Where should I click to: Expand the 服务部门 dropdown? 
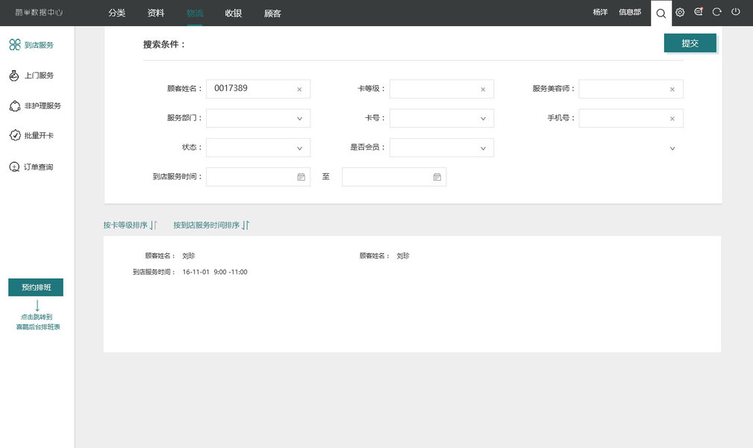pos(299,119)
